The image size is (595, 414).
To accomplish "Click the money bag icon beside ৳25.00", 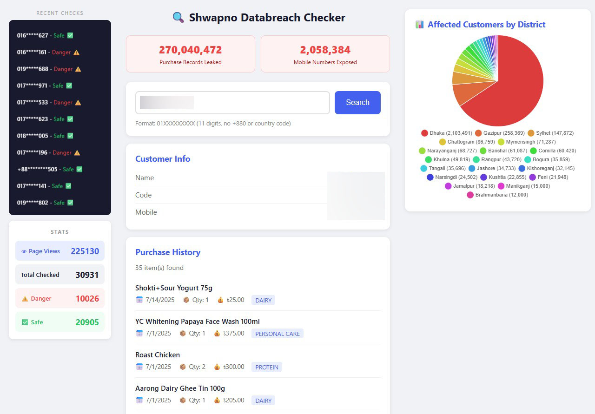I will [220, 300].
